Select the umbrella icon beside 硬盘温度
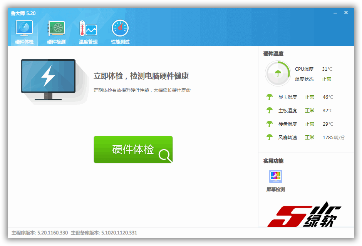 (x=270, y=124)
